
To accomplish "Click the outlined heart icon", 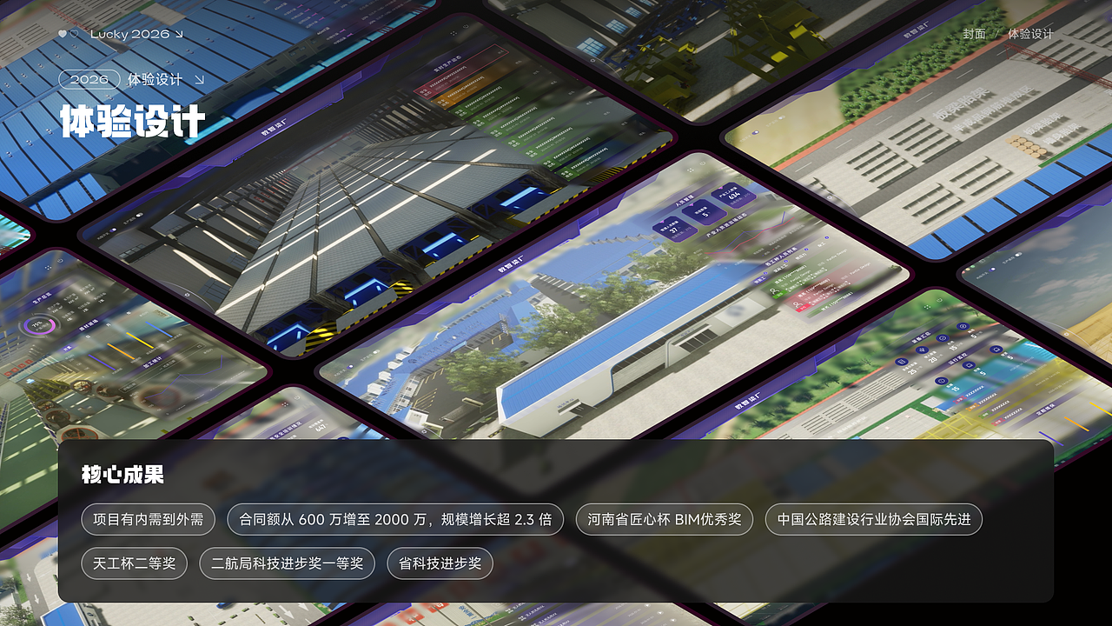I will click(x=74, y=34).
